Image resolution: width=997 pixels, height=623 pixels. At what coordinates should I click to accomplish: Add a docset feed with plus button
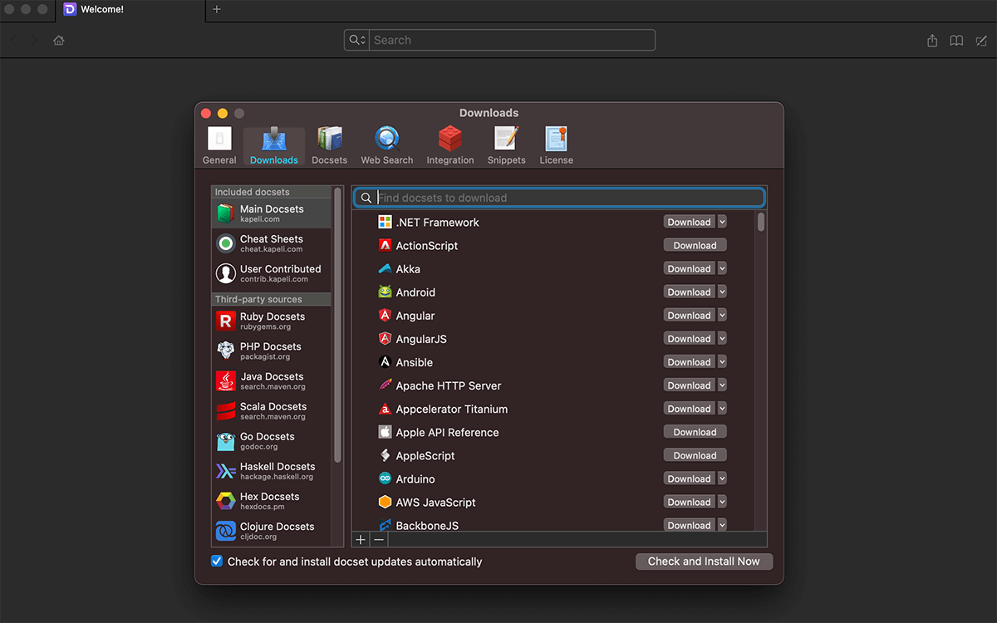coord(361,539)
